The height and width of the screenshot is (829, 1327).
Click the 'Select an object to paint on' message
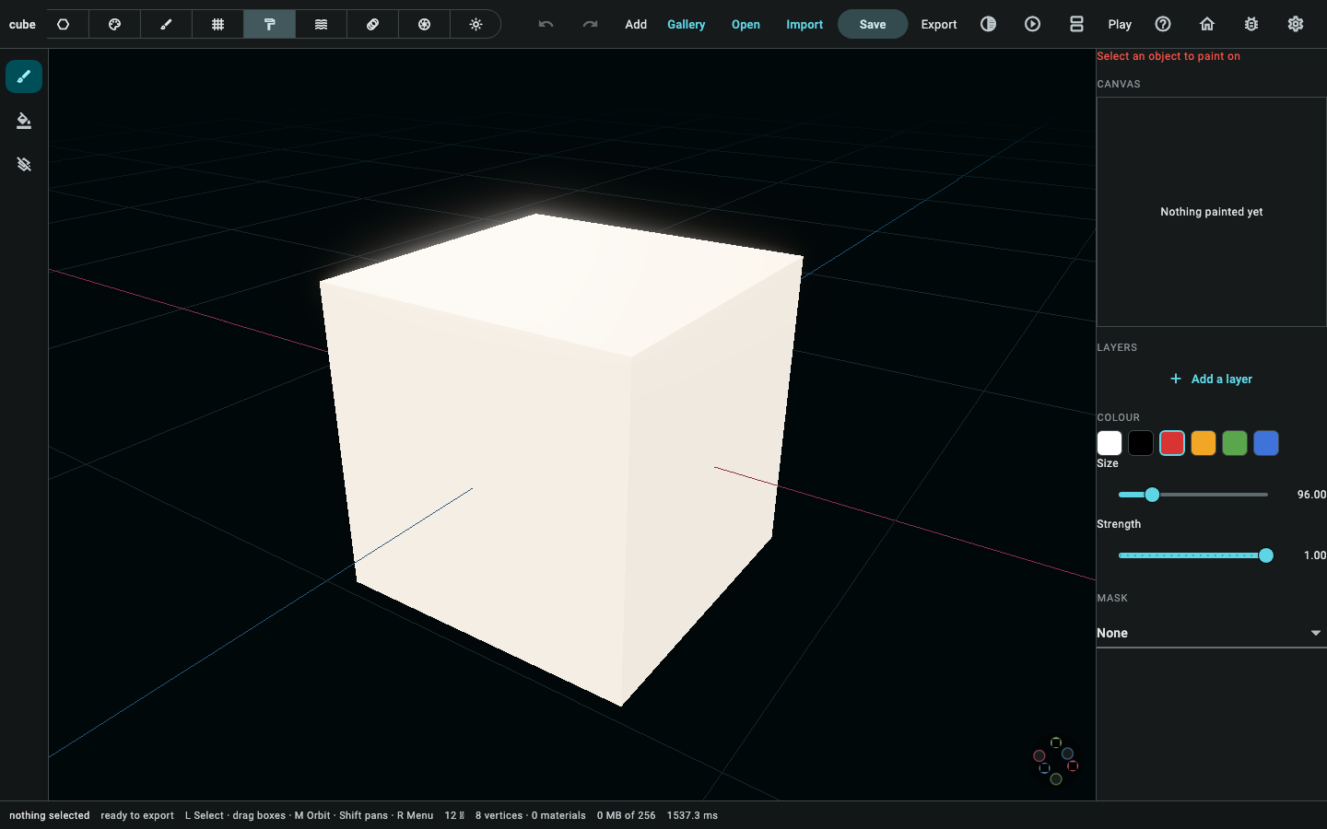click(1168, 56)
